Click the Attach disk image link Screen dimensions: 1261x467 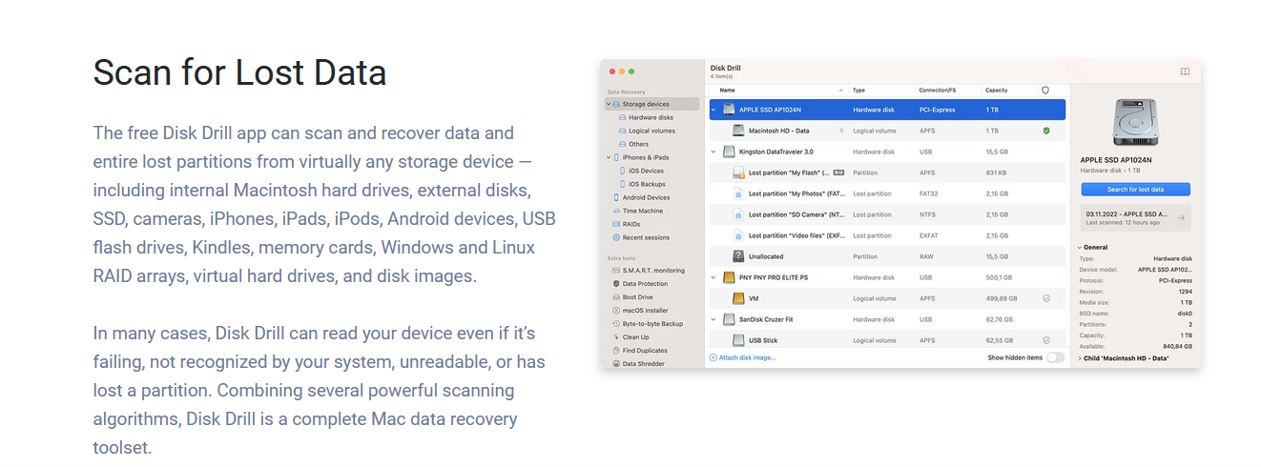(743, 357)
